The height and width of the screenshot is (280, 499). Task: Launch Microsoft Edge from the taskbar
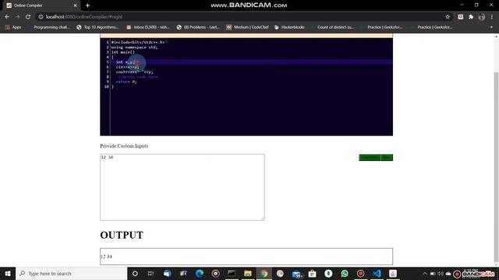200,273
